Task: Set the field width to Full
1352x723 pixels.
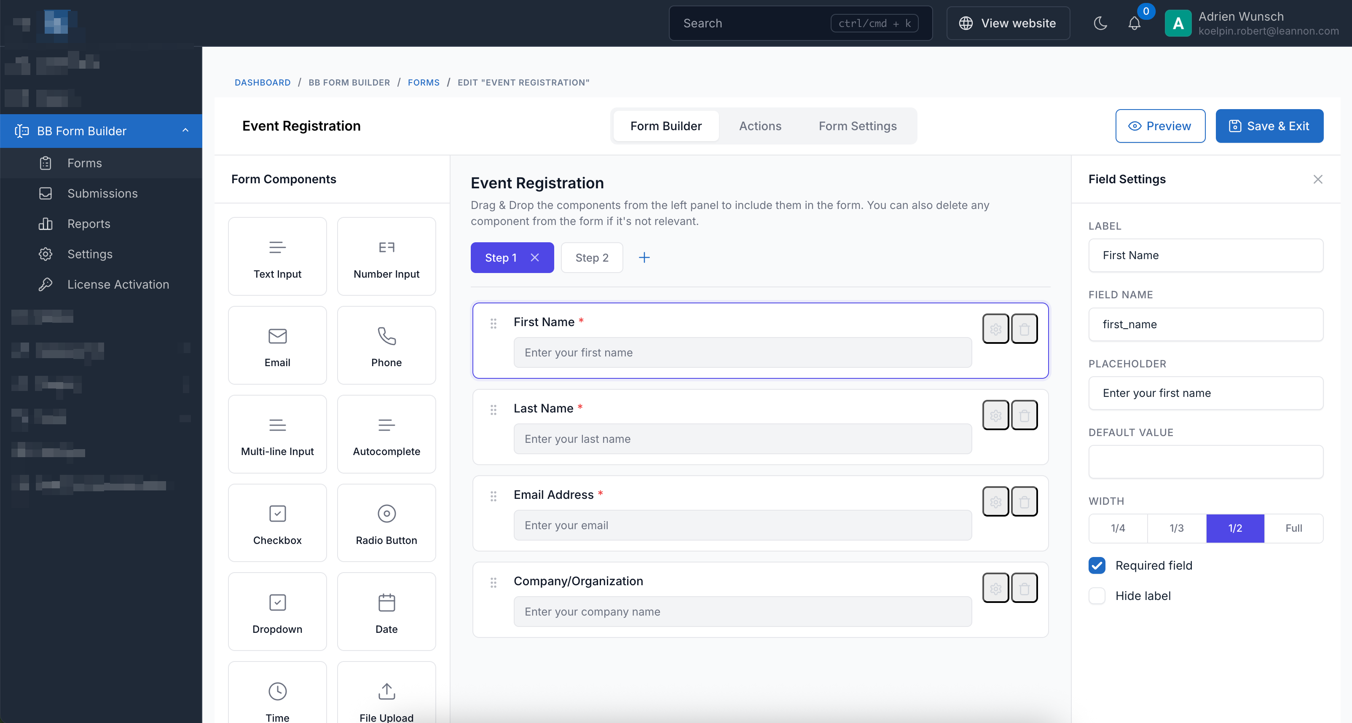Action: tap(1293, 528)
